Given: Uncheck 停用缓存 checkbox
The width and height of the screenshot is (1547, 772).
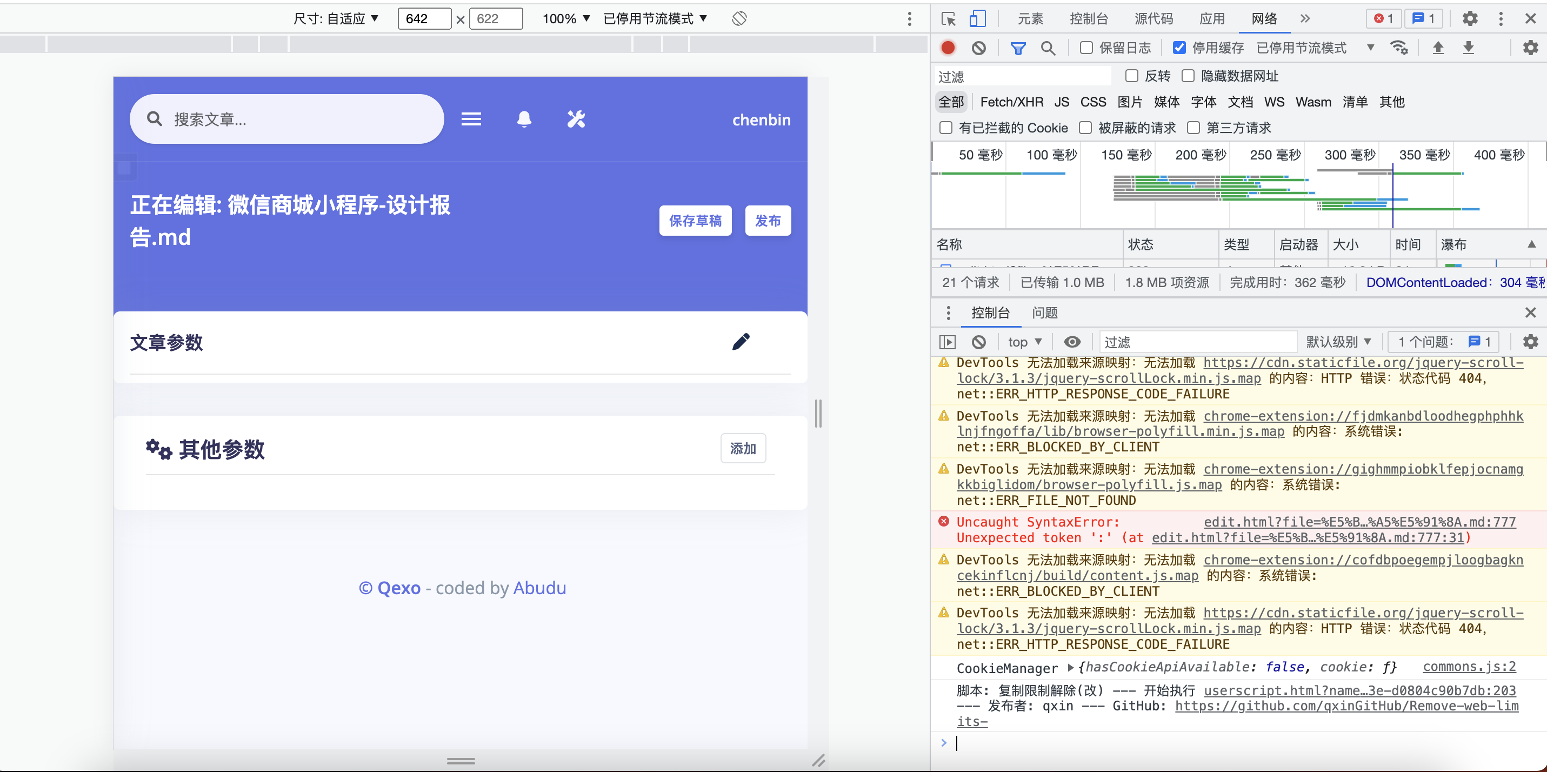Looking at the screenshot, I should (1179, 48).
